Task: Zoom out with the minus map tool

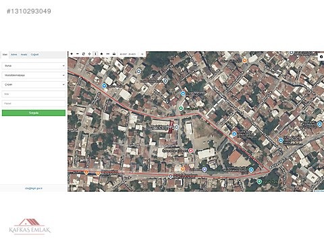Action: click(78, 54)
